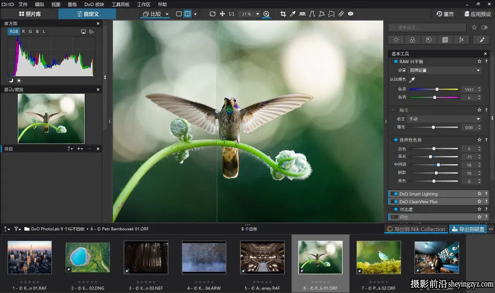This screenshot has height=293, width=495.
Task: Choose the Move/pan hand tool
Action: (x=222, y=14)
